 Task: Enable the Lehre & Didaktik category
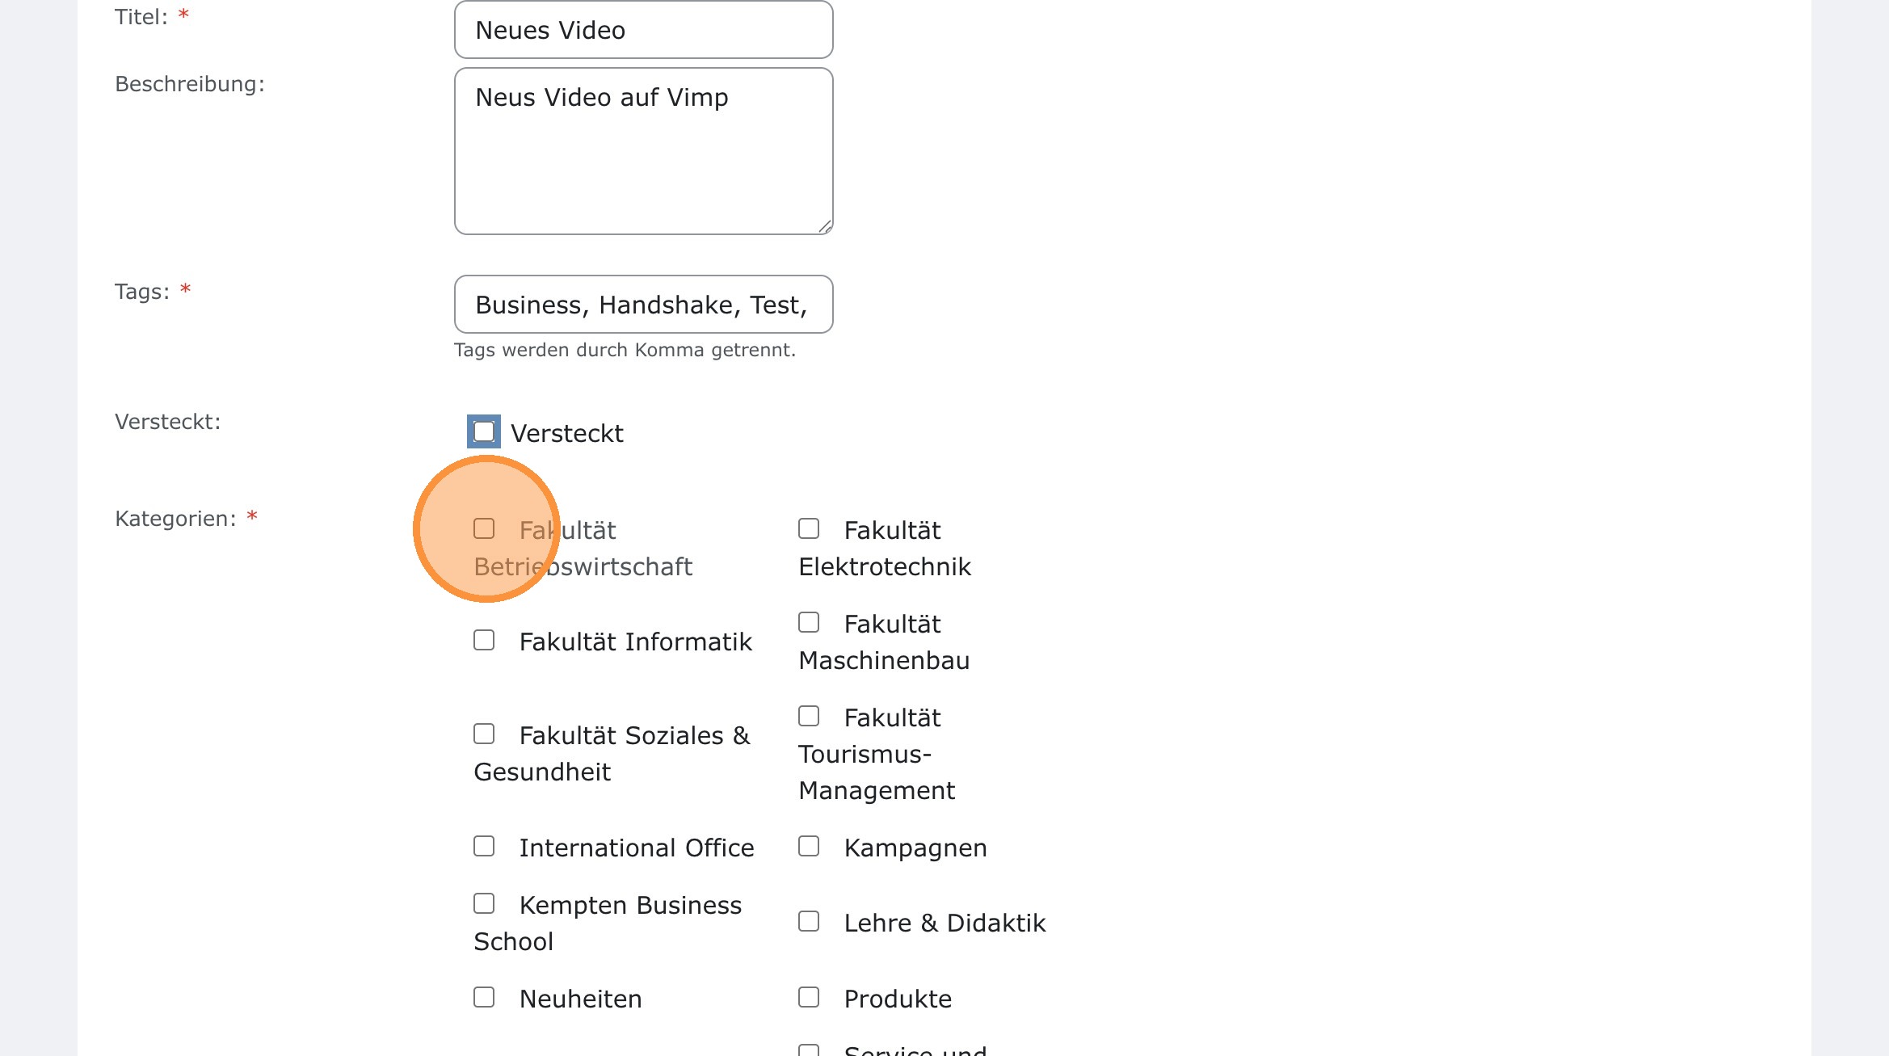point(809,920)
